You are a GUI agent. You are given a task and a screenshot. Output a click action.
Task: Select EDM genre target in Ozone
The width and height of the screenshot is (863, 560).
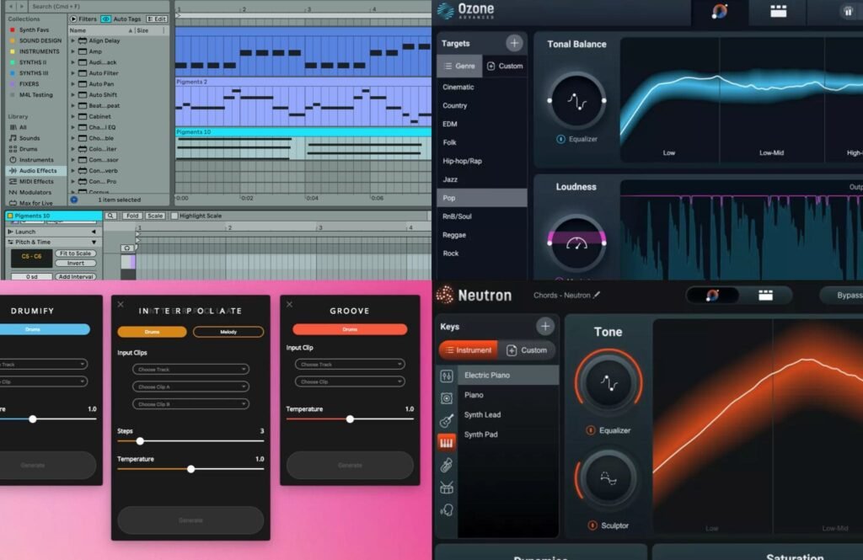[x=481, y=124]
